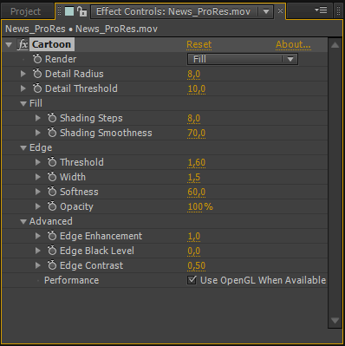Expand the Softness property
The height and width of the screenshot is (346, 345).
tap(38, 192)
